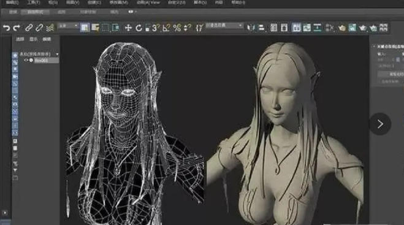Open the Curve Editor icon
This screenshot has width=404, height=225.
tap(307, 28)
